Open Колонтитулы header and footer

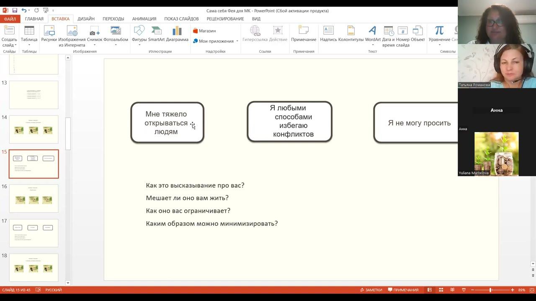(351, 33)
